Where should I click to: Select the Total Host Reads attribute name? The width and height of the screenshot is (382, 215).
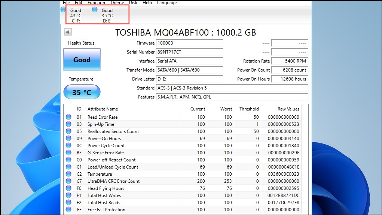104,202
